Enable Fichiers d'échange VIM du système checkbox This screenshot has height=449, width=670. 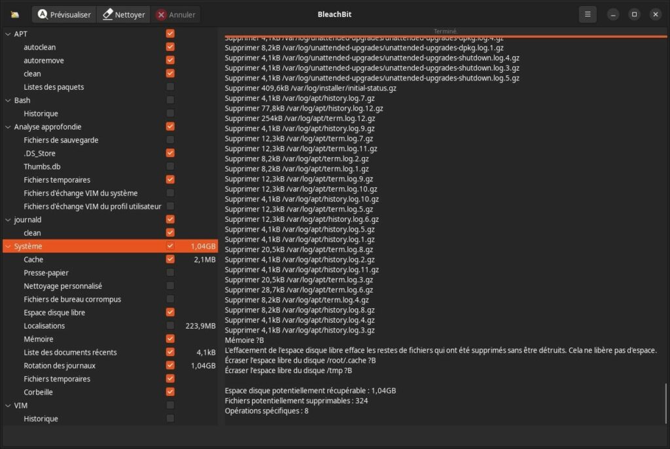[170, 192]
